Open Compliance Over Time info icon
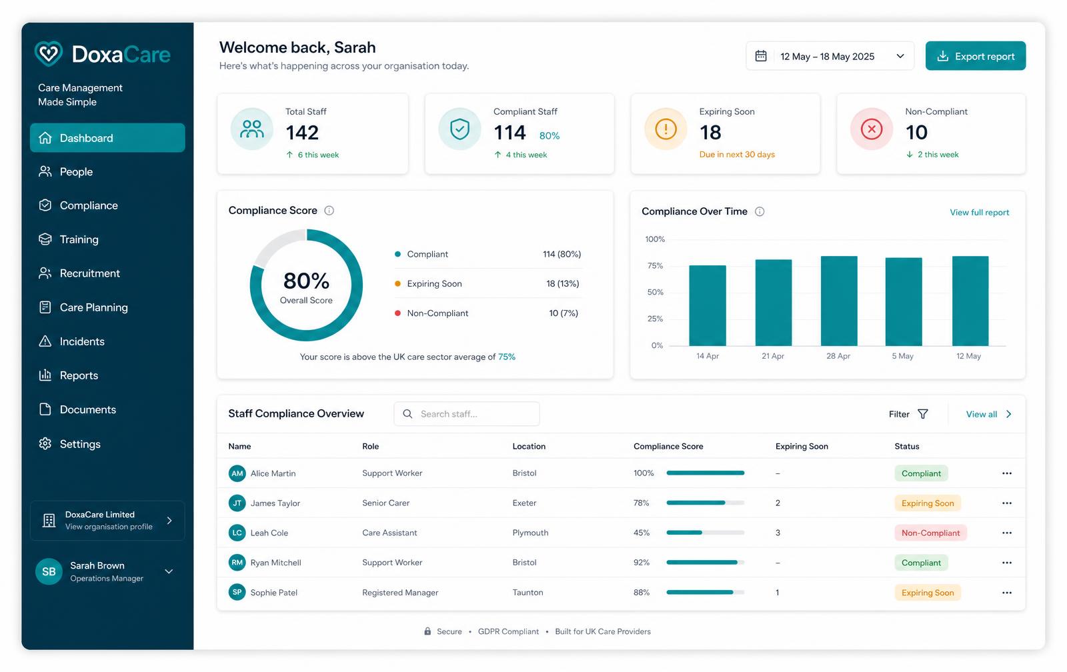The image size is (1067, 672). 760,211
